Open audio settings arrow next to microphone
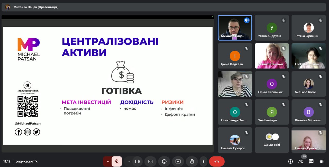329x167 pixels. (108, 161)
